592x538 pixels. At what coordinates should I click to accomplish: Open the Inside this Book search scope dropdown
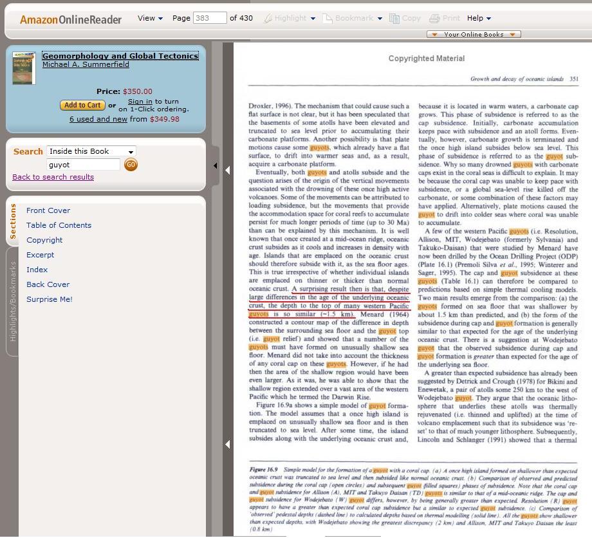point(91,151)
